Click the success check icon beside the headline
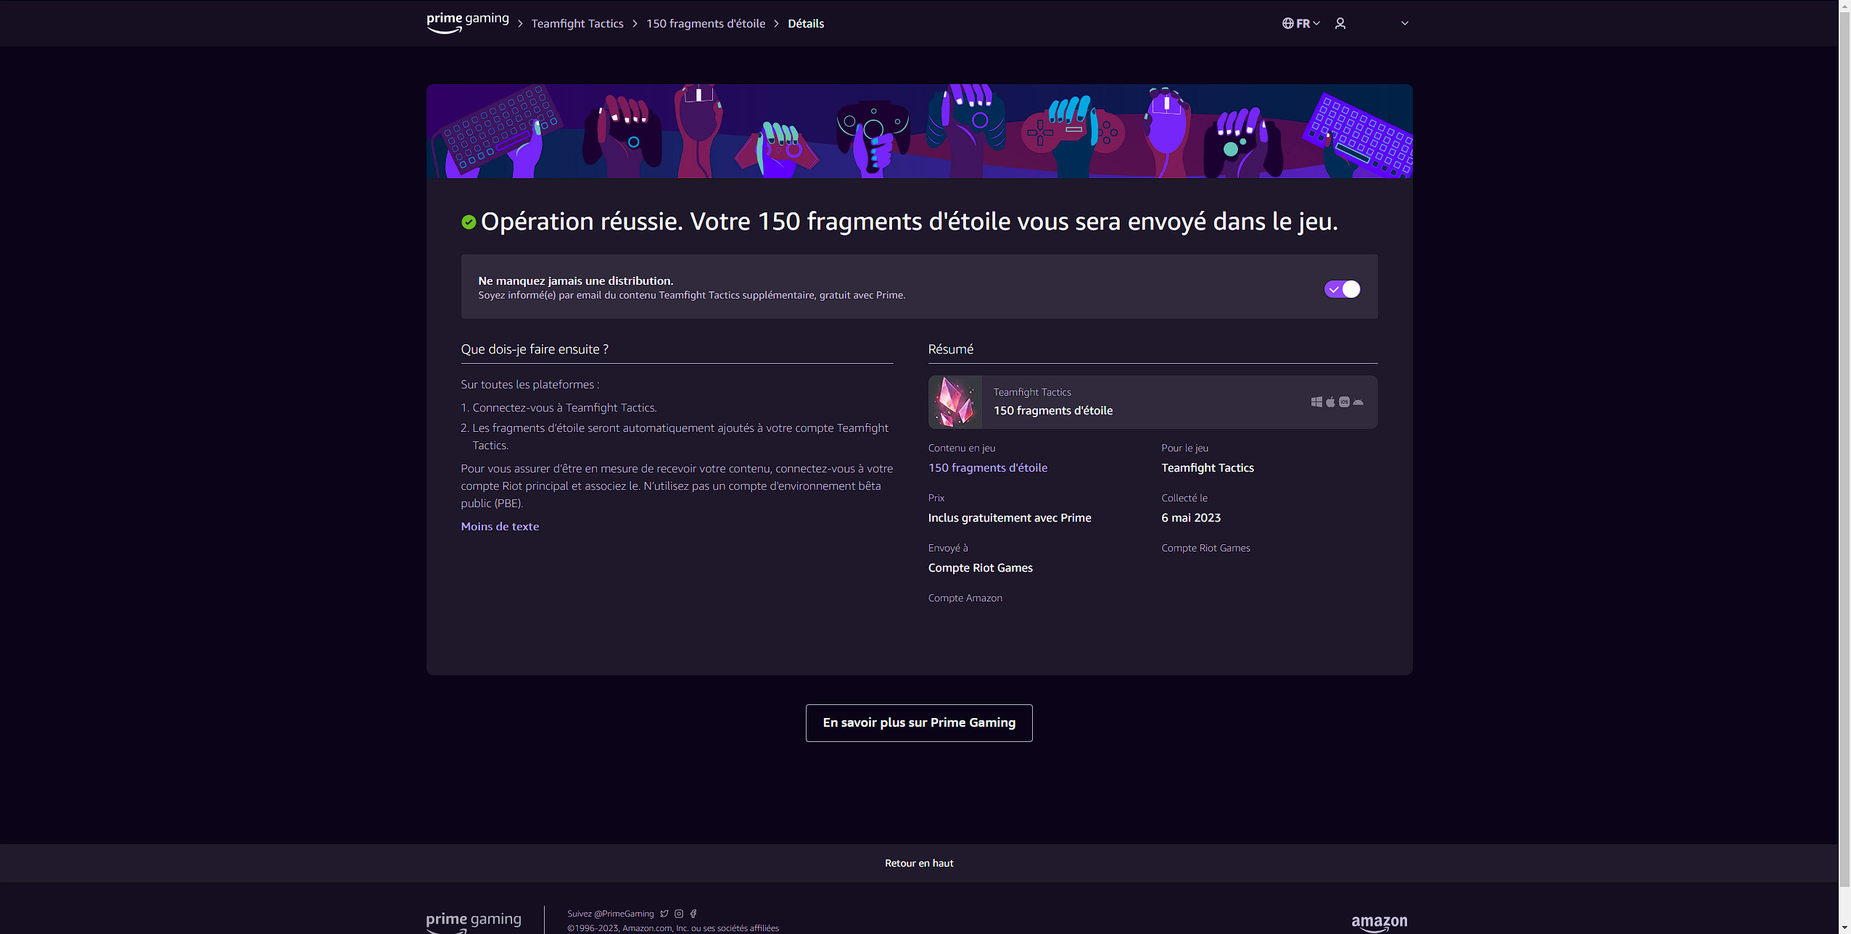The height and width of the screenshot is (934, 1851). tap(468, 222)
